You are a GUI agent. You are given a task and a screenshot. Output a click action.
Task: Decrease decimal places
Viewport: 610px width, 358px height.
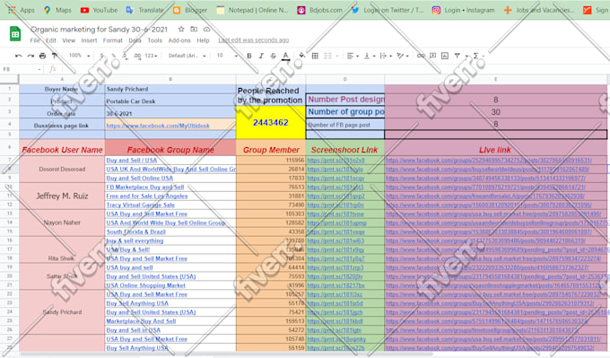coord(125,56)
